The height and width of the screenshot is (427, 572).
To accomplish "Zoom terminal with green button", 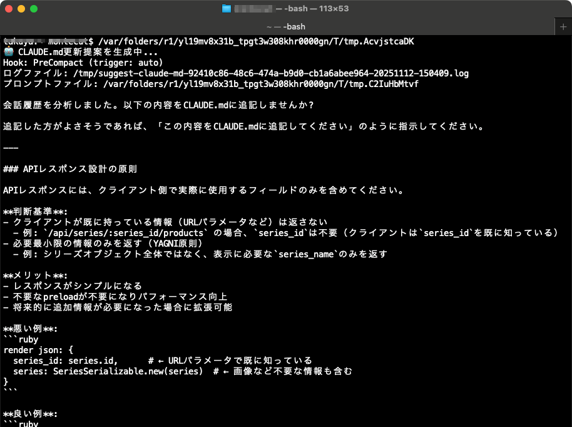I will tap(34, 9).
